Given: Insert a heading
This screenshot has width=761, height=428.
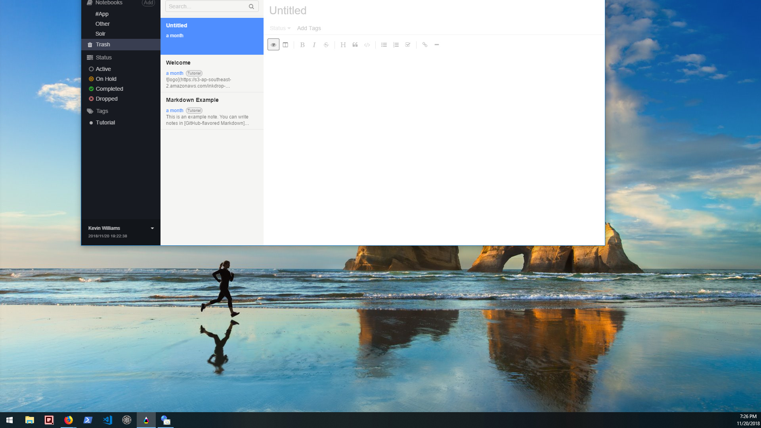Looking at the screenshot, I should (343, 45).
